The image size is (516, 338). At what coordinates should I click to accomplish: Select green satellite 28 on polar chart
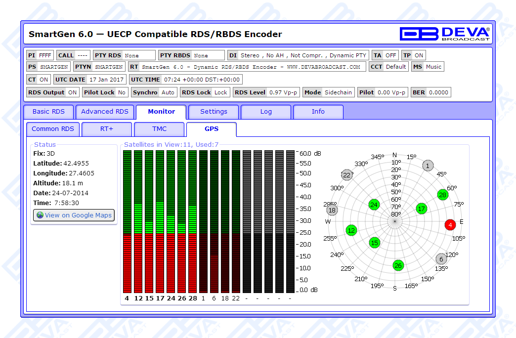pyautogui.click(x=442, y=195)
